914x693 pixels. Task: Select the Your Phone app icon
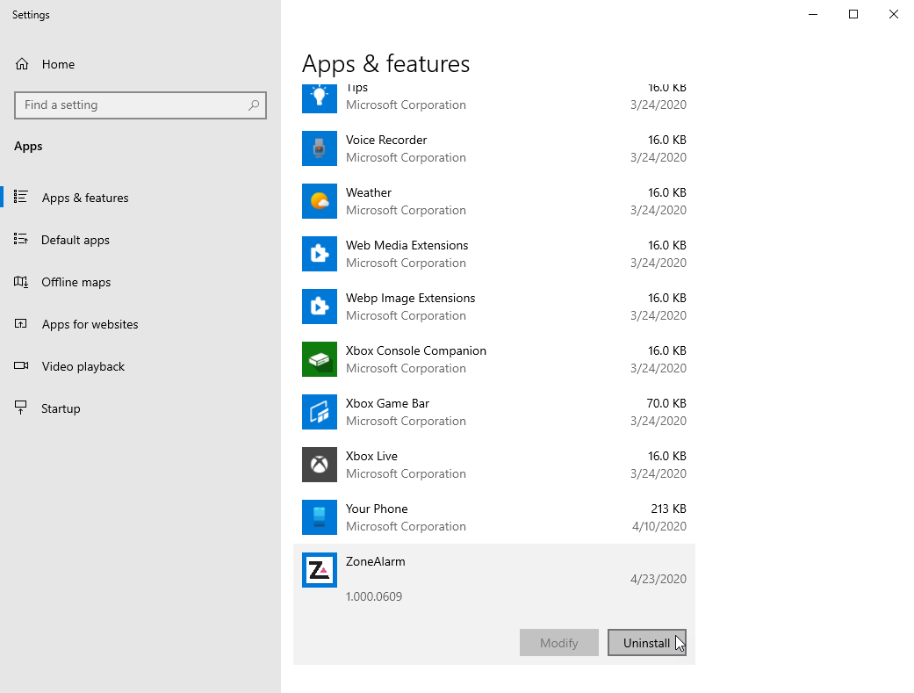click(320, 517)
